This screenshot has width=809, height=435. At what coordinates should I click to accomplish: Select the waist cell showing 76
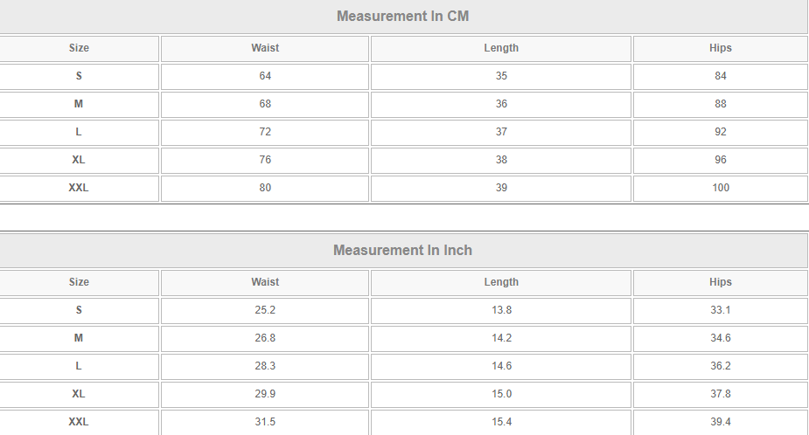(265, 160)
